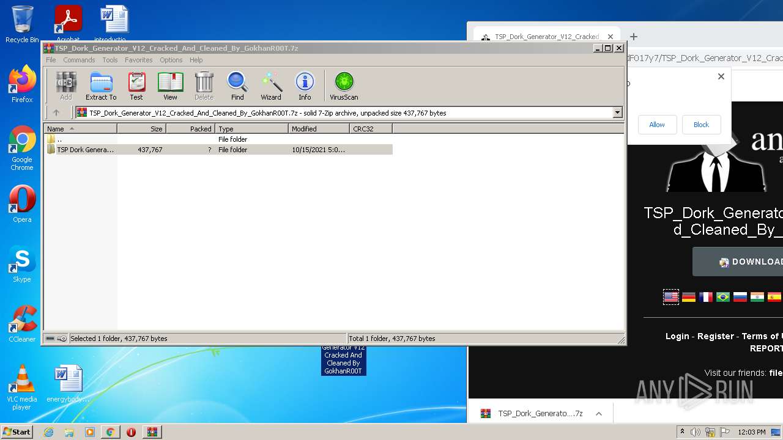Click the Chrome taskbar button
The width and height of the screenshot is (783, 440).
(x=110, y=432)
